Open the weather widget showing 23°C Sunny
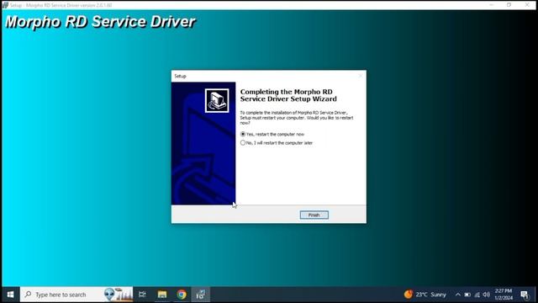The image size is (538, 303). coord(425,295)
